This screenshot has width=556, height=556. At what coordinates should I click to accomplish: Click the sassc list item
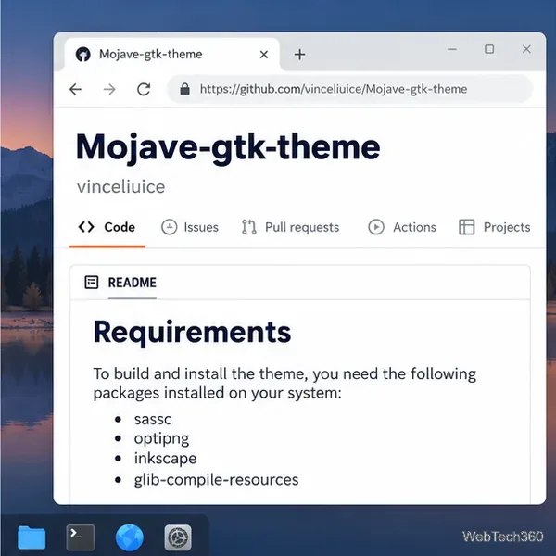point(153,420)
